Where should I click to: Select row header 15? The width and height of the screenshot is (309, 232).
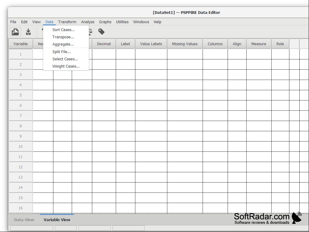coord(21,198)
